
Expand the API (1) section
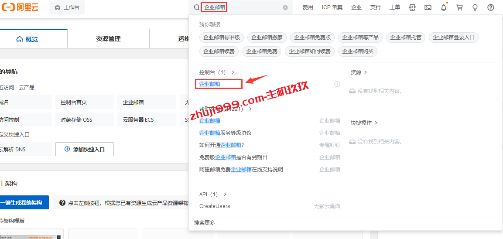tap(213, 195)
